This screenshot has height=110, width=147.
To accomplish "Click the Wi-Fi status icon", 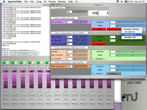I will [x=118, y=1].
